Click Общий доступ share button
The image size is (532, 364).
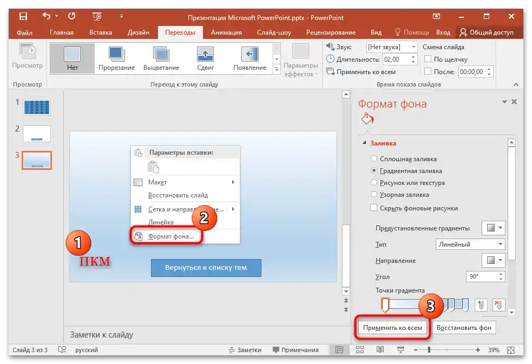coord(486,32)
